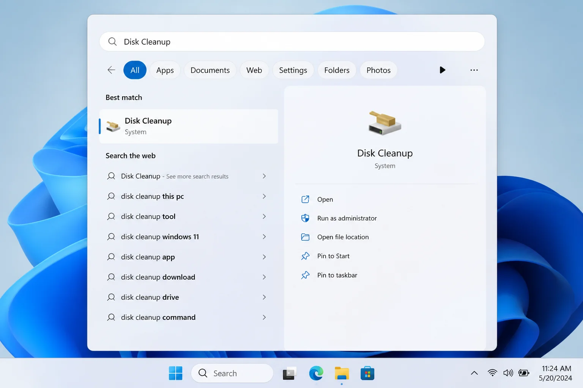Click the taskbar Search box

tap(232, 373)
